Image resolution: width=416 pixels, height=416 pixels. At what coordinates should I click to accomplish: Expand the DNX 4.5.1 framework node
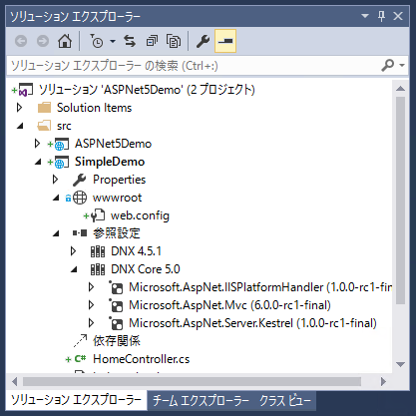[73, 251]
